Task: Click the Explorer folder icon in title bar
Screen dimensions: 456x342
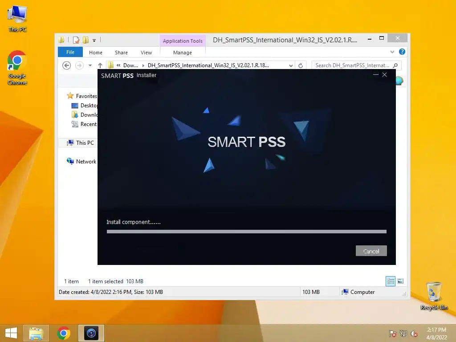Action: click(x=61, y=40)
